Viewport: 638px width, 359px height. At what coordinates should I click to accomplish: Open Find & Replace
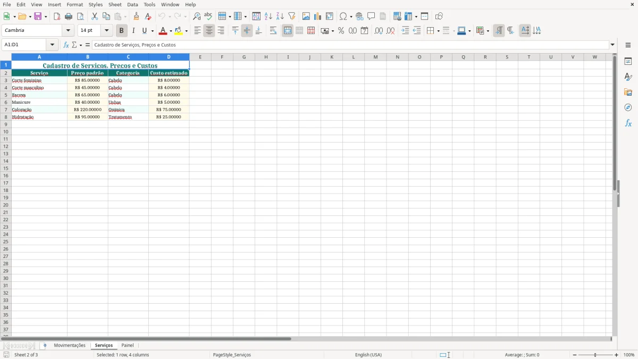(x=197, y=16)
